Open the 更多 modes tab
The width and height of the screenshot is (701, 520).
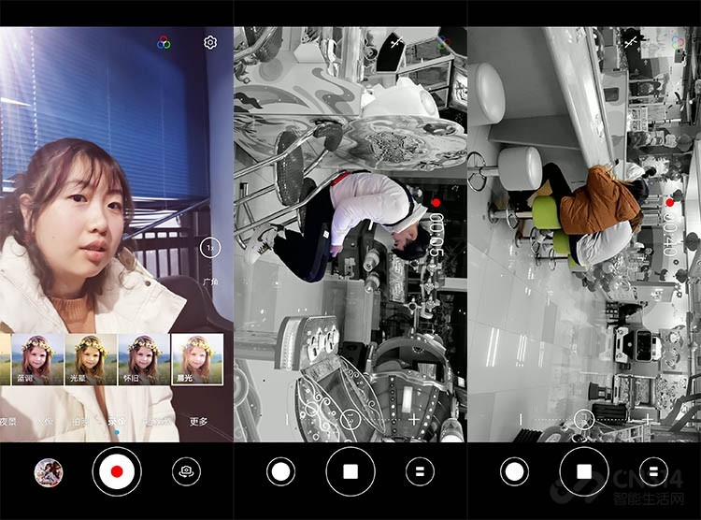coord(198,422)
